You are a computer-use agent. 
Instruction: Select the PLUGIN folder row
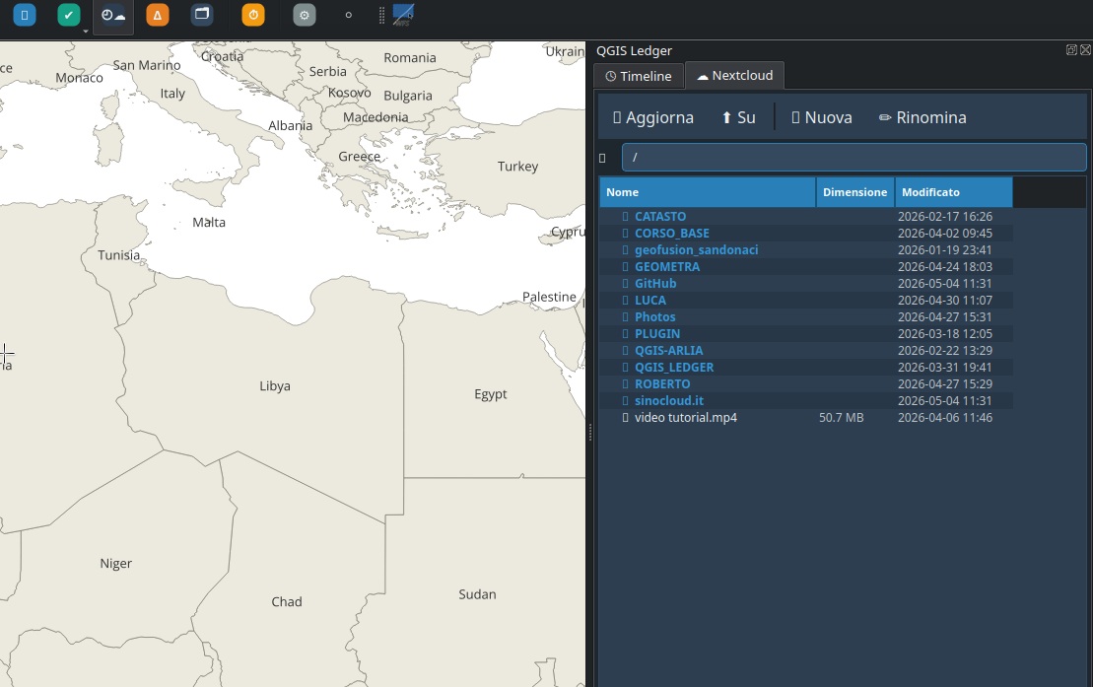[x=806, y=333]
